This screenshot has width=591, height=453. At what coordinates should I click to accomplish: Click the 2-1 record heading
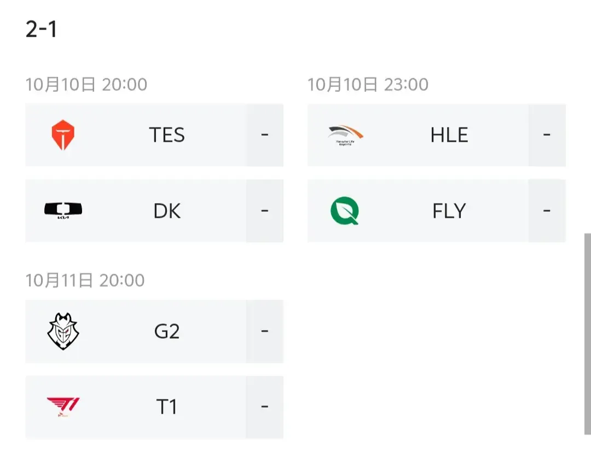41,29
